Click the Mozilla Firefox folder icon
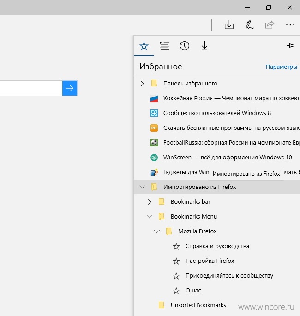This screenshot has width=300, height=316. [169, 231]
